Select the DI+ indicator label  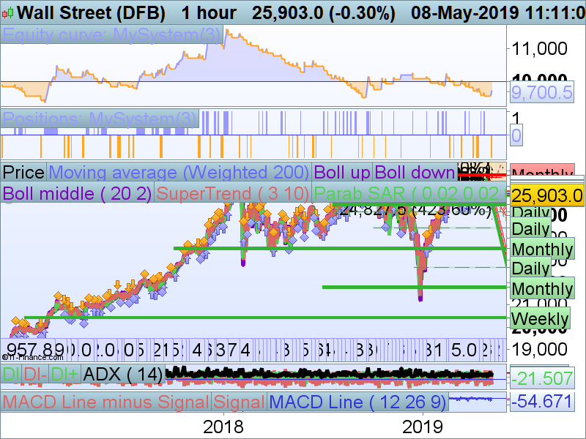[64, 374]
